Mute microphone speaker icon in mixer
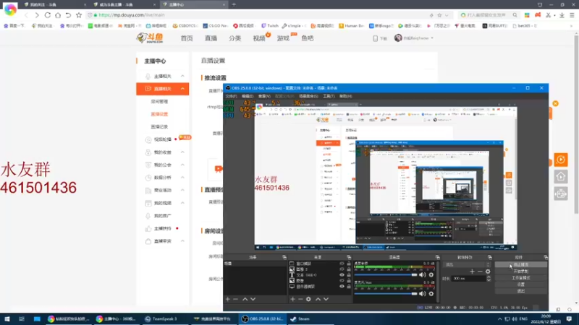Screen dimensions: 579x325 click(423, 294)
